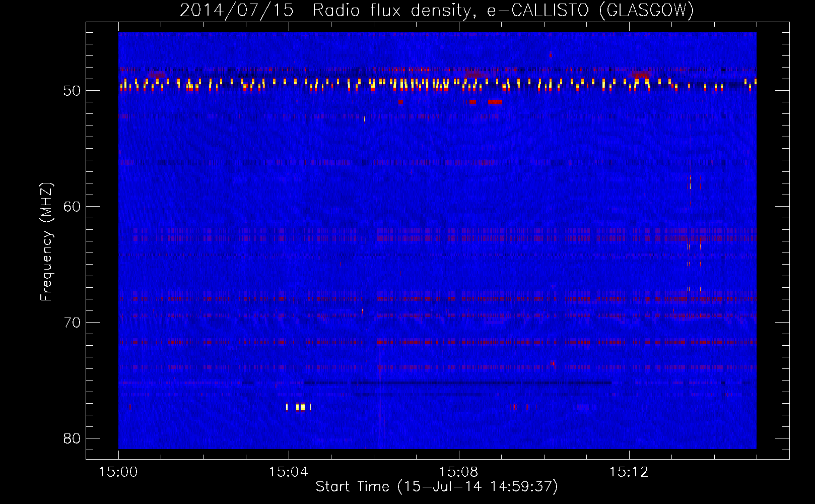
Task: Click the 60 frequency tick label
Action: click(73, 207)
